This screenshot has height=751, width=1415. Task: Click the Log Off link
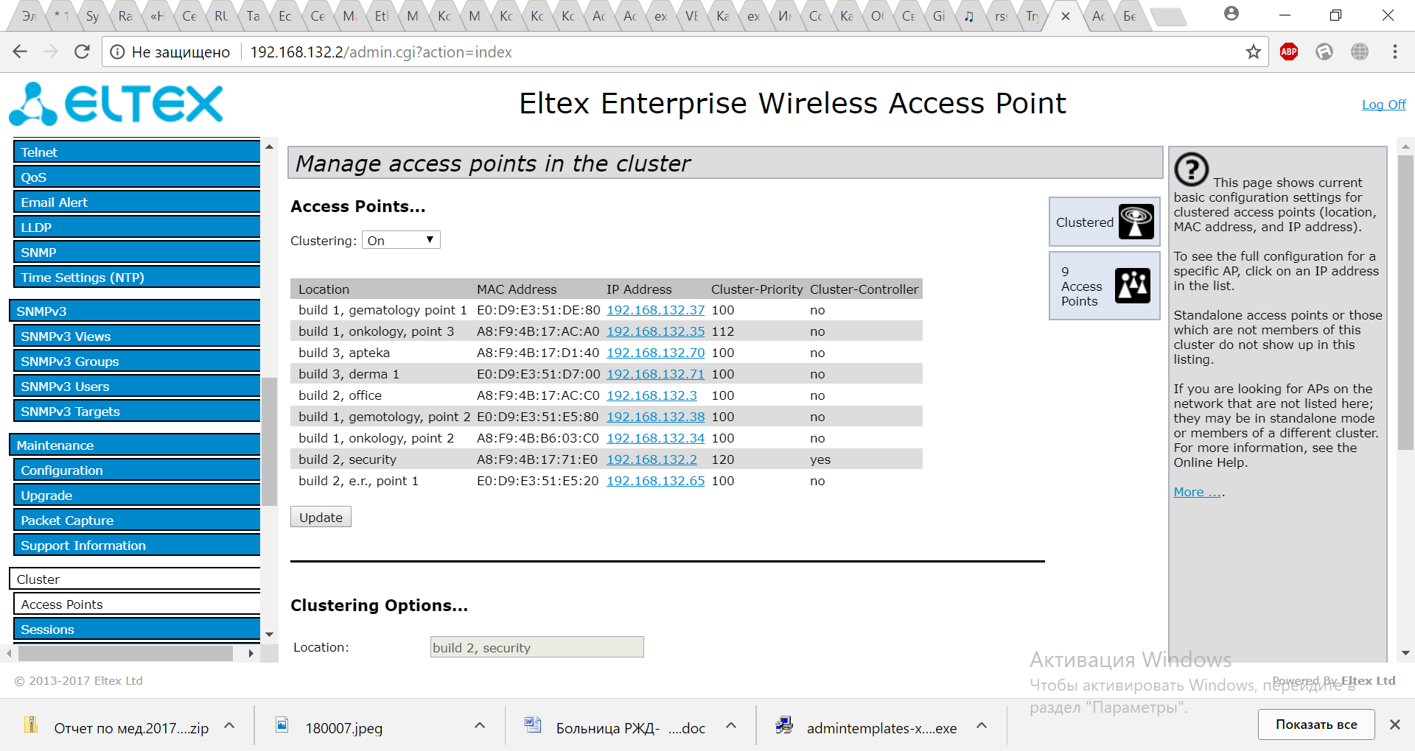1383,105
